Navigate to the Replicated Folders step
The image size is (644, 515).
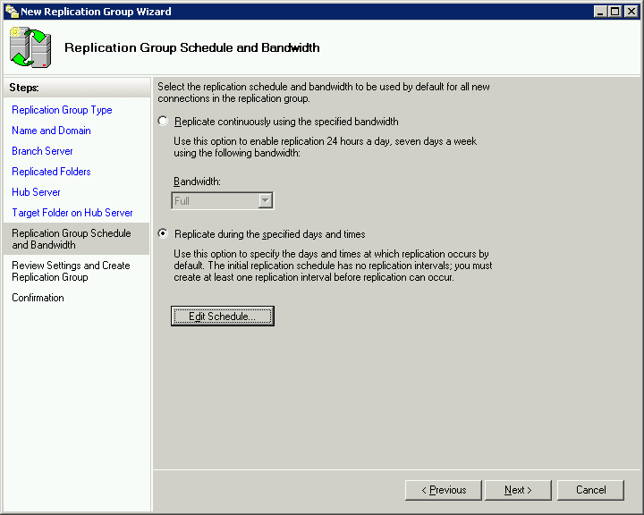click(51, 172)
